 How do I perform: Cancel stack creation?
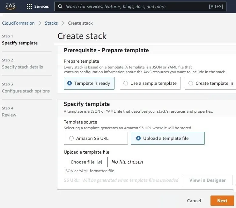click(x=194, y=201)
